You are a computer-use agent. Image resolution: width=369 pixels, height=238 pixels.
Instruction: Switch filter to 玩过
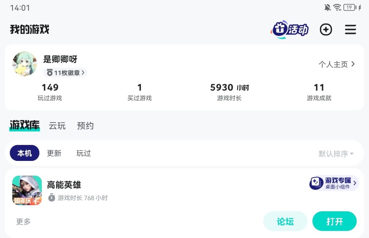pyautogui.click(x=84, y=153)
